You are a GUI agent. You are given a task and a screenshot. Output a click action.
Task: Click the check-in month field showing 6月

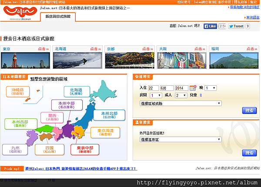coord(167,88)
